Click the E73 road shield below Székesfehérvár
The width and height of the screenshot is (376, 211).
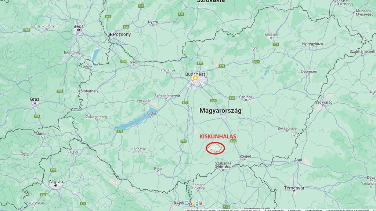pyautogui.click(x=185, y=103)
